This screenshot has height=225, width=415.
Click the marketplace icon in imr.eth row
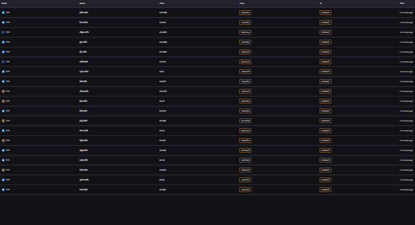[x=3, y=131]
